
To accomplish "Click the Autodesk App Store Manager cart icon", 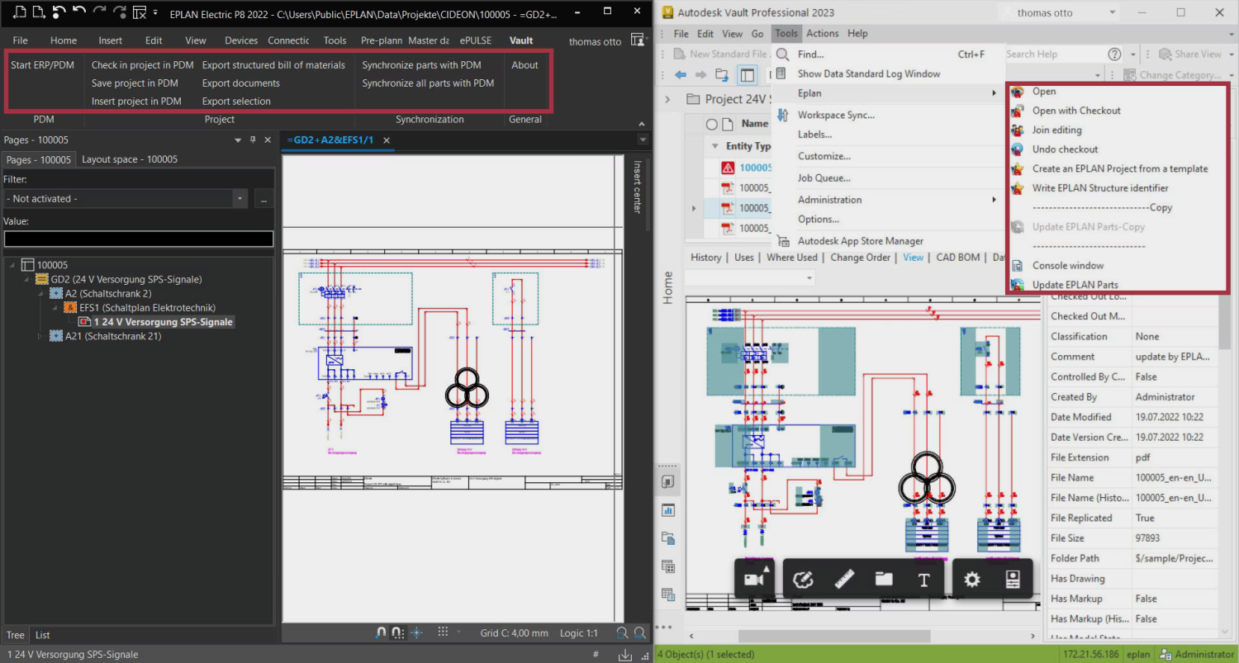I will point(783,241).
